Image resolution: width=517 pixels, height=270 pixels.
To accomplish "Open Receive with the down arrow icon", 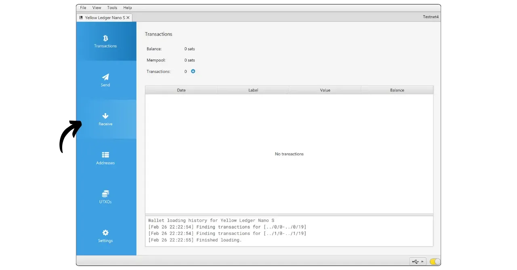I will (x=105, y=116).
